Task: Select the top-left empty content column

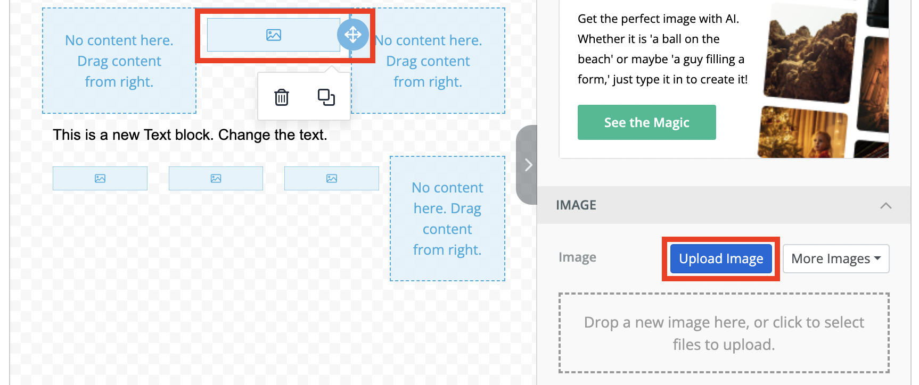Action: (119, 61)
